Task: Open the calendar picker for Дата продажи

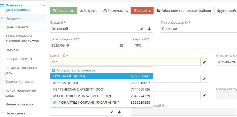Action: [121, 46]
